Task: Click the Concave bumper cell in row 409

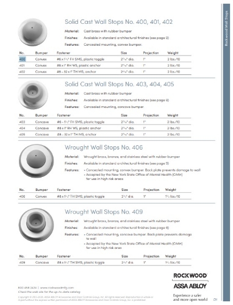Action: pos(42,262)
